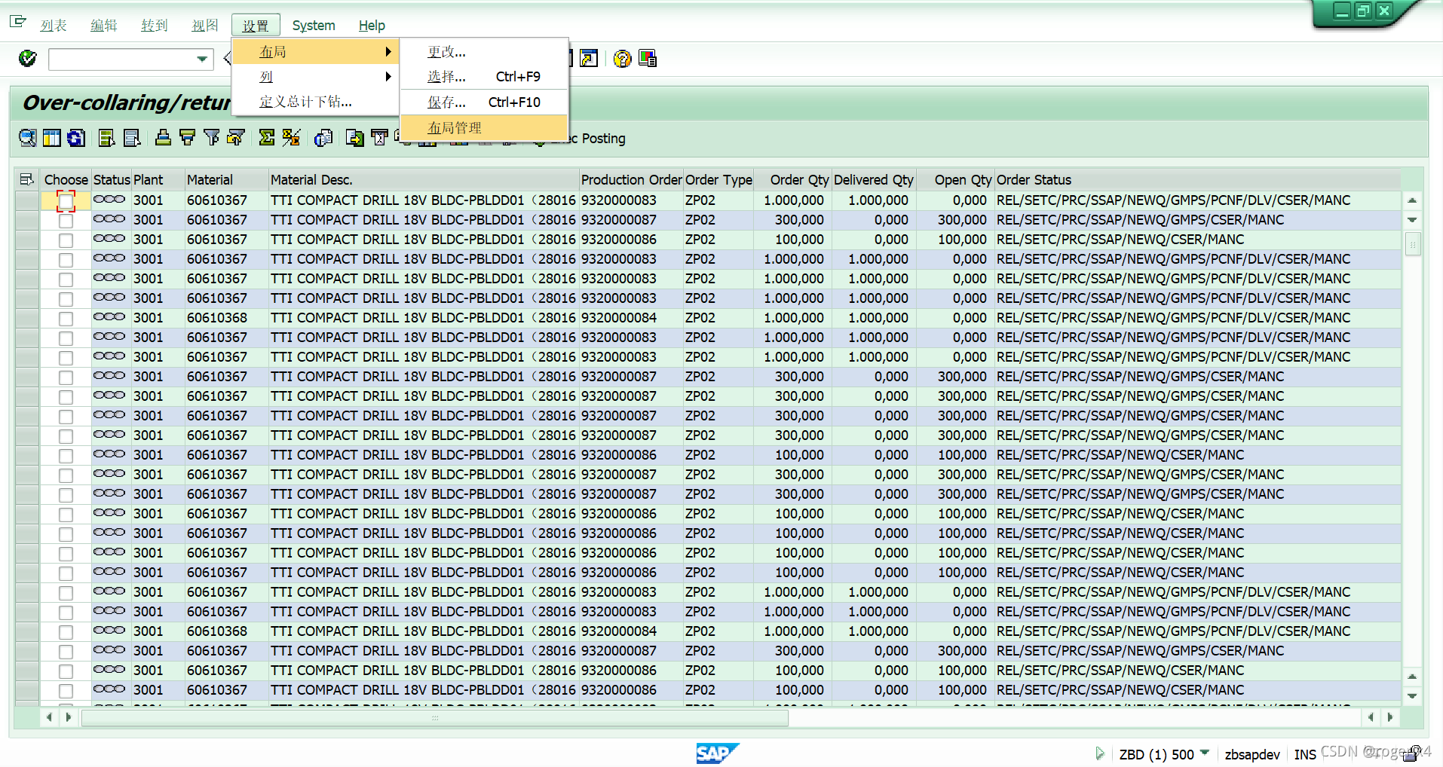1443x767 pixels.
Task: Tick checkbox for first material 60610368 row
Action: point(66,319)
